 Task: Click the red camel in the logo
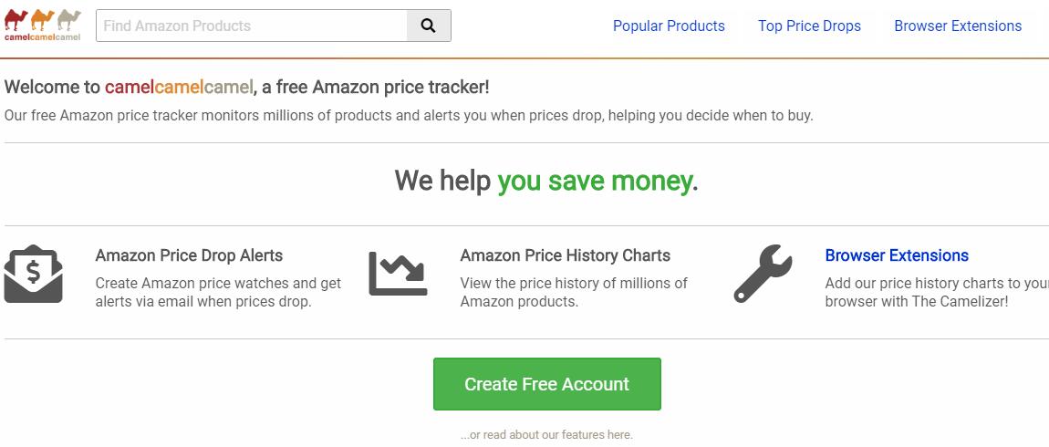pyautogui.click(x=16, y=20)
